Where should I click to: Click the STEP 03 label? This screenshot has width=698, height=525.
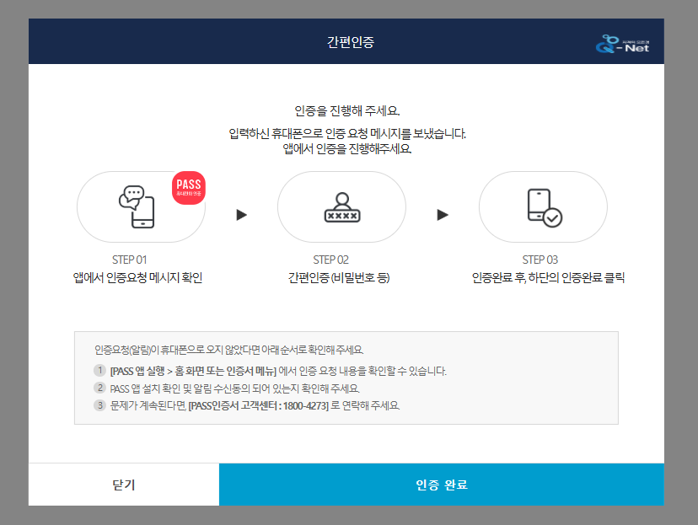click(x=540, y=260)
